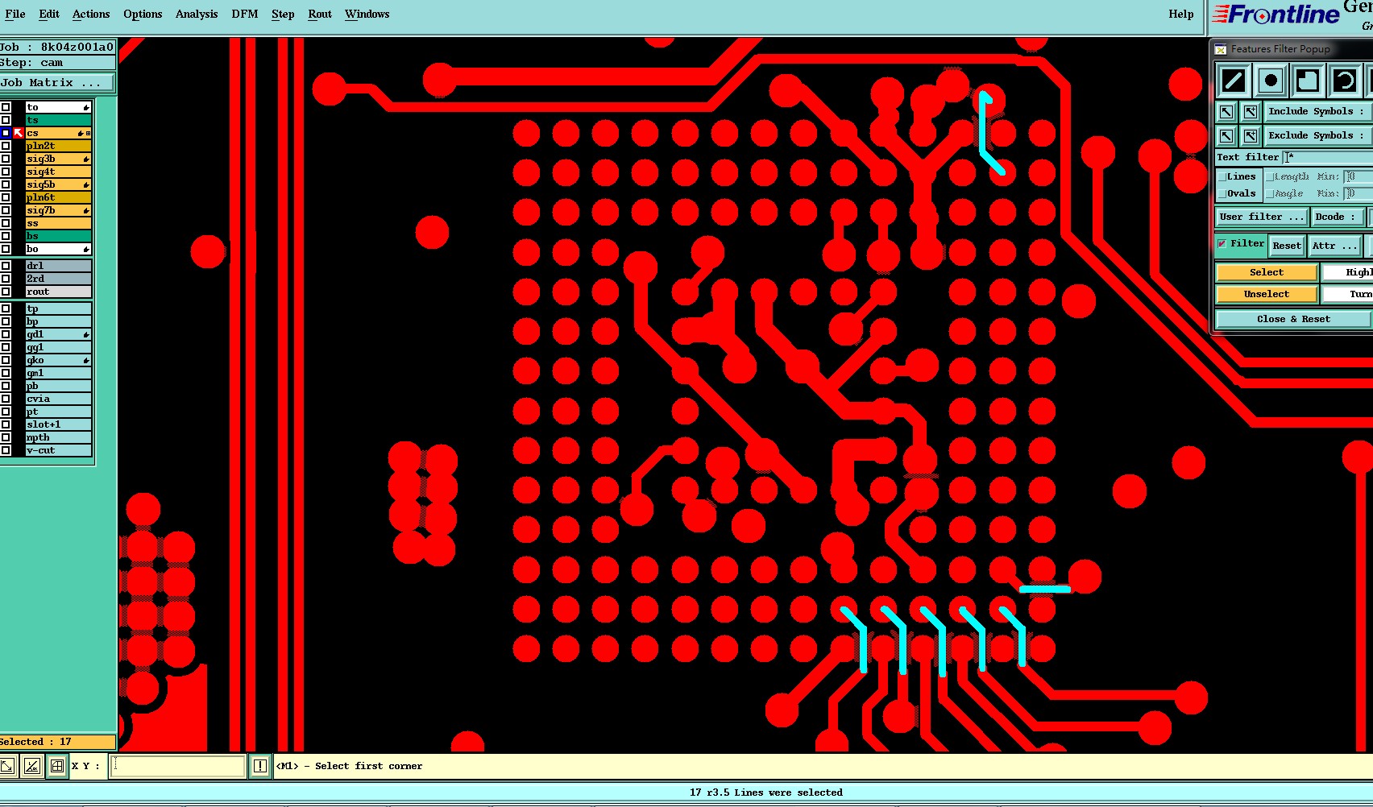Open the User filter ... options
The height and width of the screenshot is (807, 1373).
[x=1261, y=217]
